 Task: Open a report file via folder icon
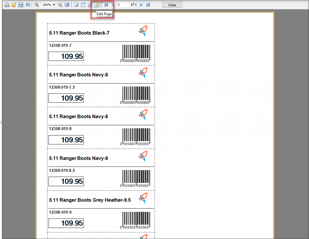coord(14,5)
